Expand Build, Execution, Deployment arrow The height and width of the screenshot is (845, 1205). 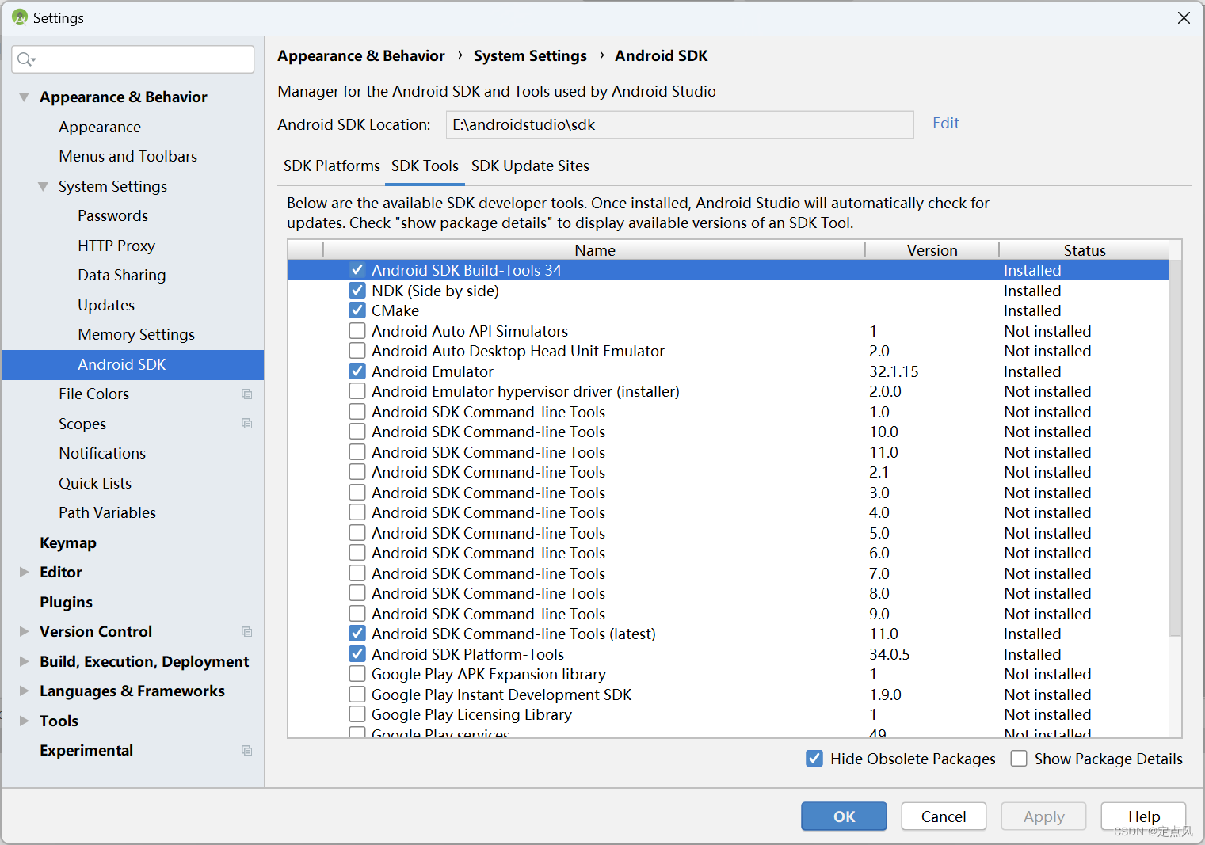coord(24,661)
